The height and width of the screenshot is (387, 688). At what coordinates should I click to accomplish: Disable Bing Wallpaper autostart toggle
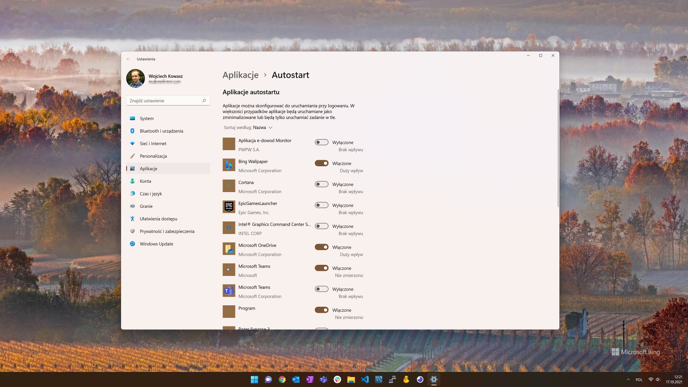(x=321, y=163)
